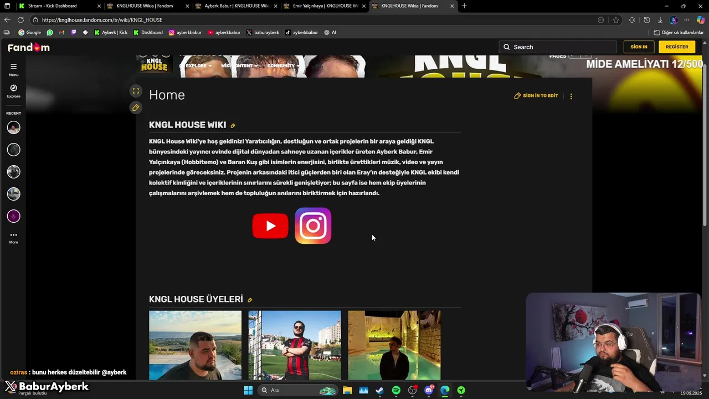Open browser extensions icon

click(632, 20)
